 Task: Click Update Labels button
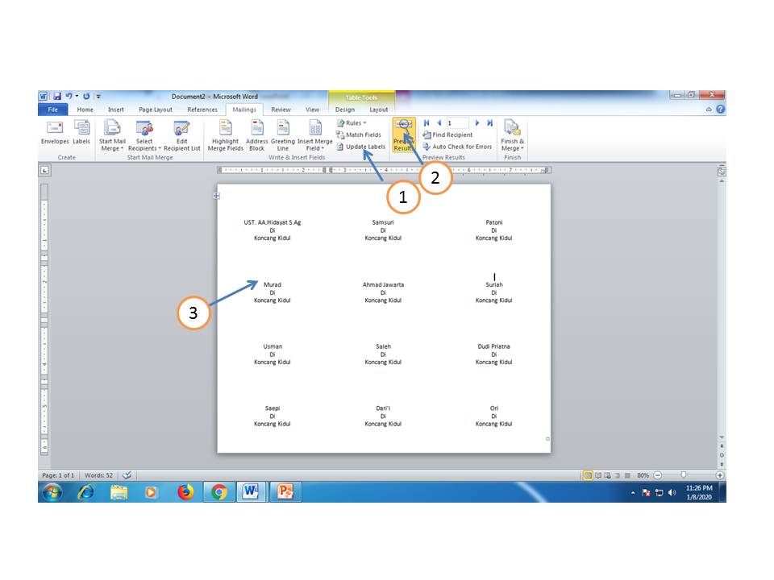pos(361,147)
